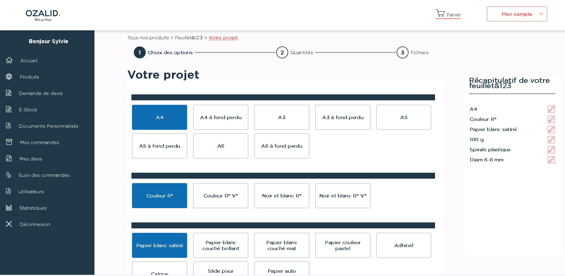Image resolution: width=565 pixels, height=276 pixels.
Task: Click the globe icon next to Produits
Action: (x=9, y=77)
